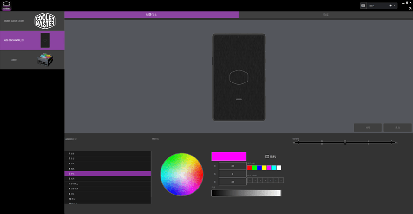
Task: Click the LED speed slider middle handle
Action: tap(345, 143)
